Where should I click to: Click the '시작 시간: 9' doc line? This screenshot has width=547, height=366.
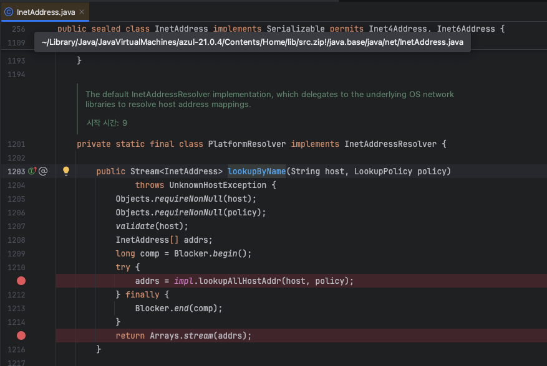[x=107, y=123]
